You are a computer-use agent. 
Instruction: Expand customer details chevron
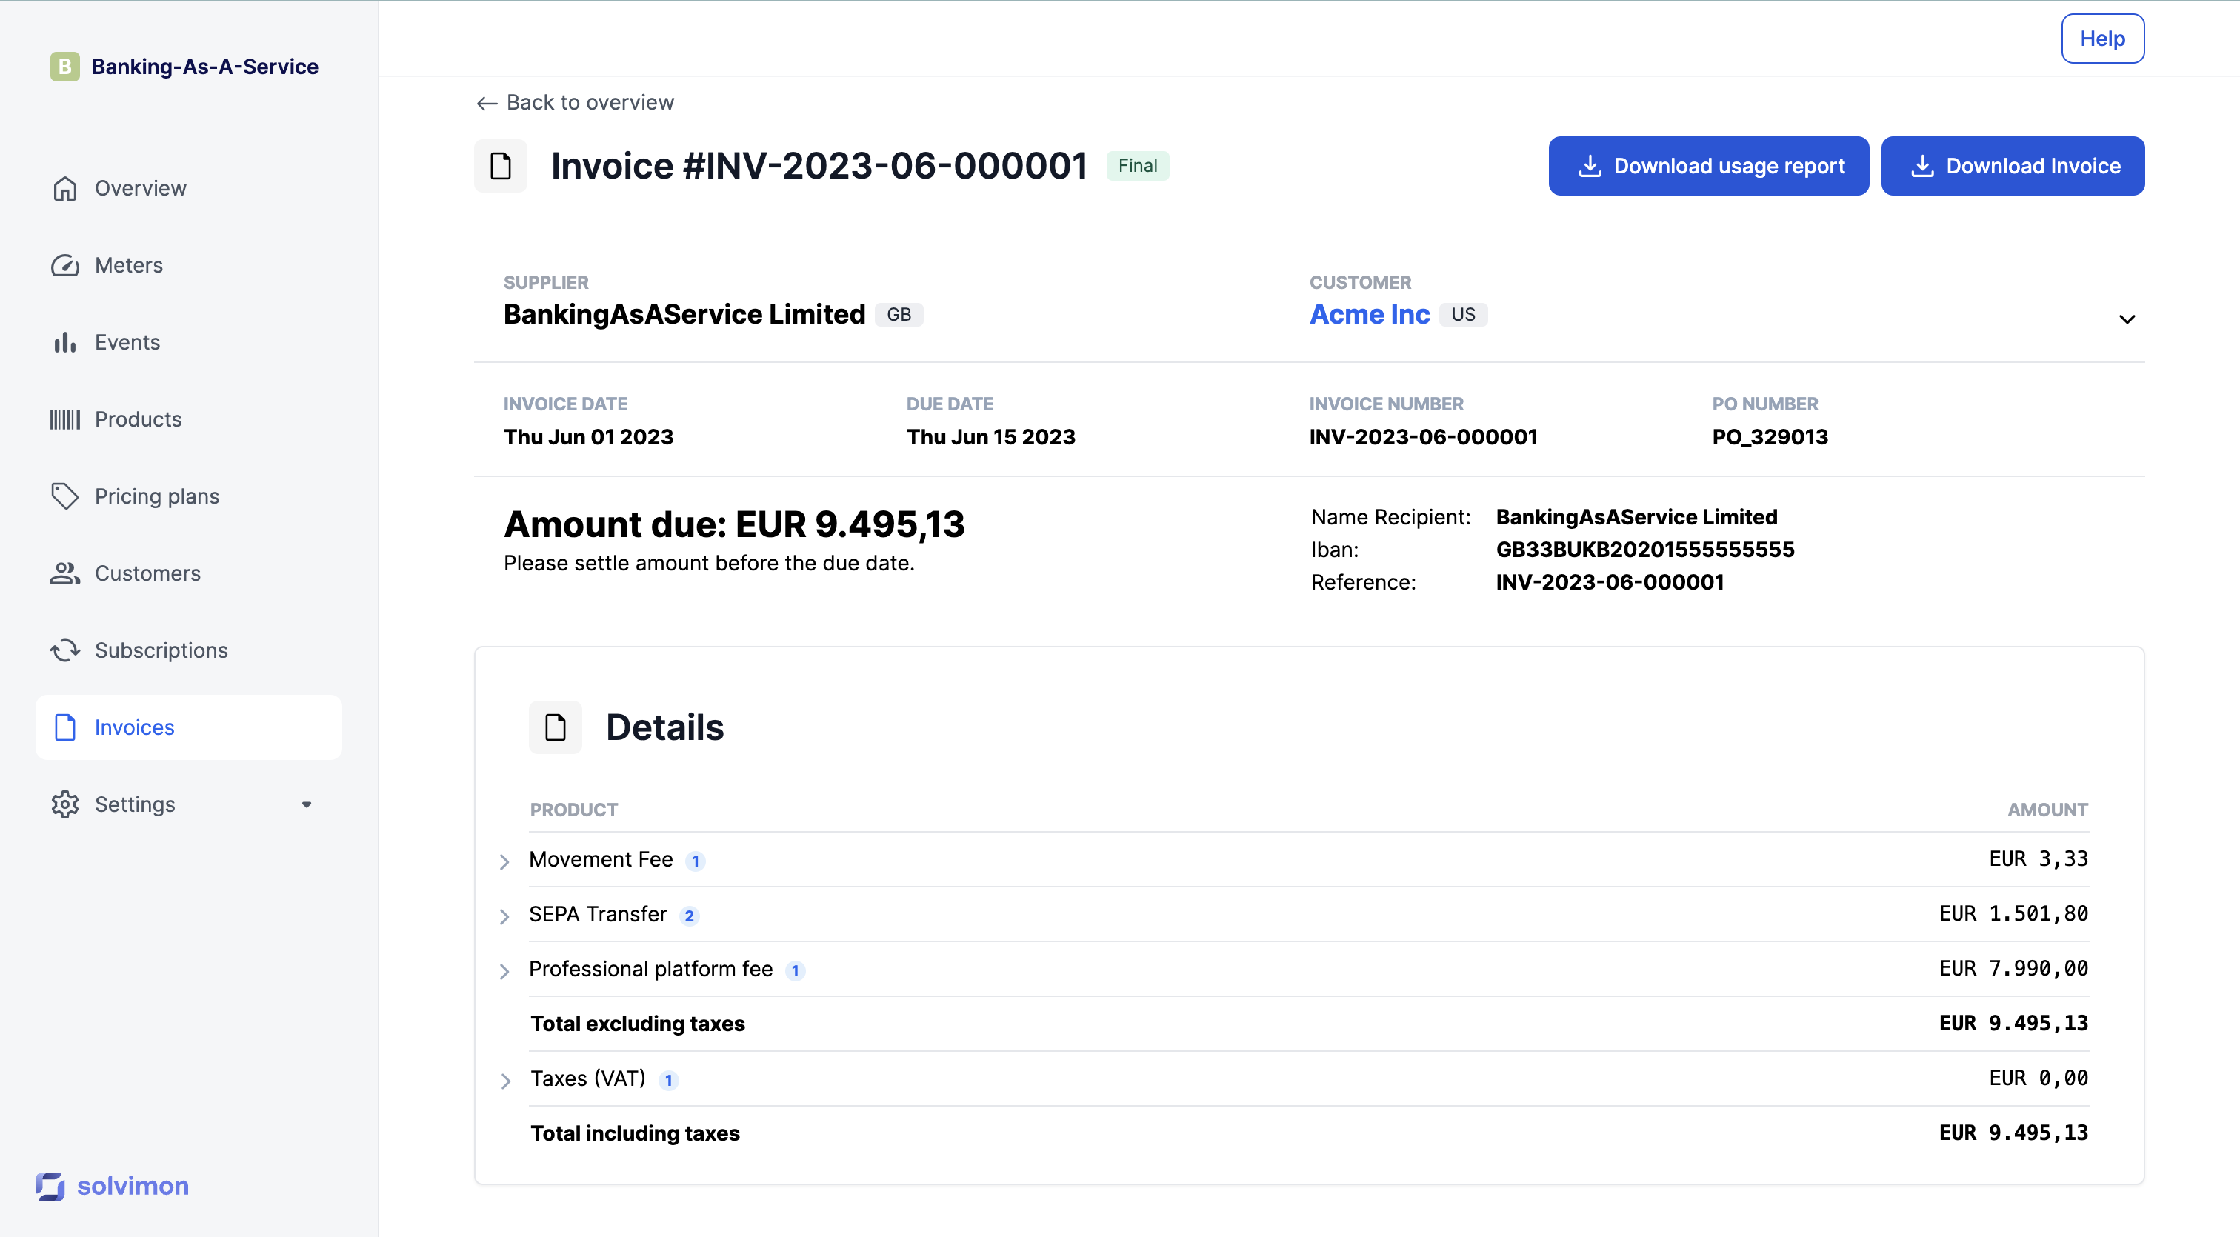[x=2126, y=319]
